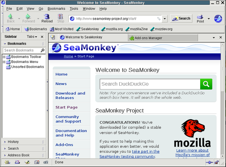Open the File menu
The width and height of the screenshot is (226, 167).
pyautogui.click(x=9, y=9)
